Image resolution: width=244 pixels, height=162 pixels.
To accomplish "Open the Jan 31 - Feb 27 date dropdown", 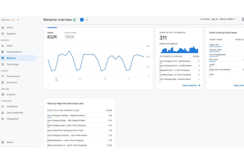I will point(223,19).
